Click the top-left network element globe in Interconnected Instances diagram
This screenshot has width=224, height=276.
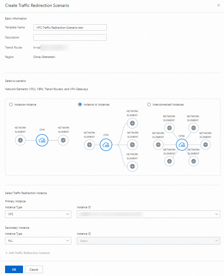[169, 128]
